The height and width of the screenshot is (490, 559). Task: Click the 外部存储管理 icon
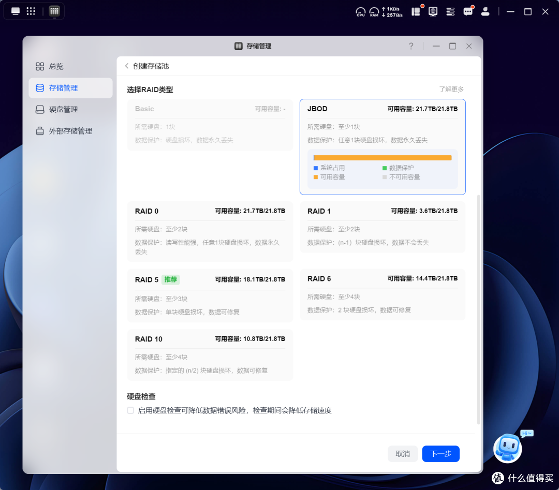click(40, 131)
